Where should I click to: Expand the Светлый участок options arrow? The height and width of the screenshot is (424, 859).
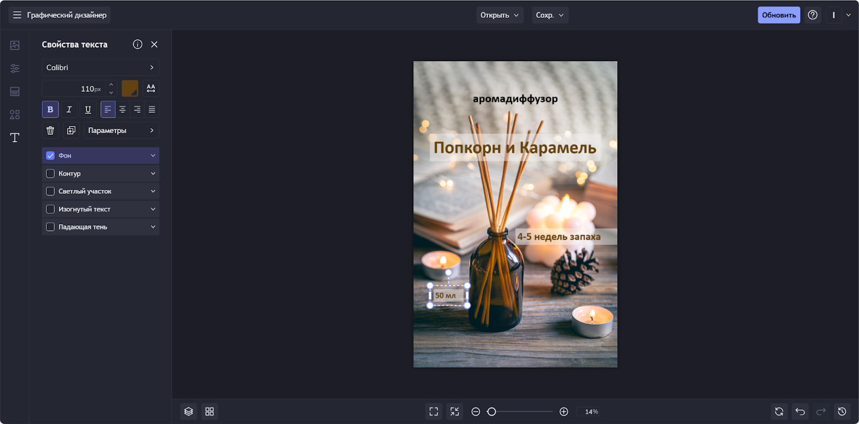153,191
